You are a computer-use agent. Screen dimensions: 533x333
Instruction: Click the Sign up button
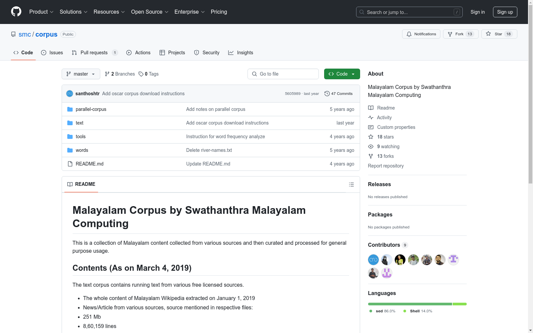click(505, 12)
